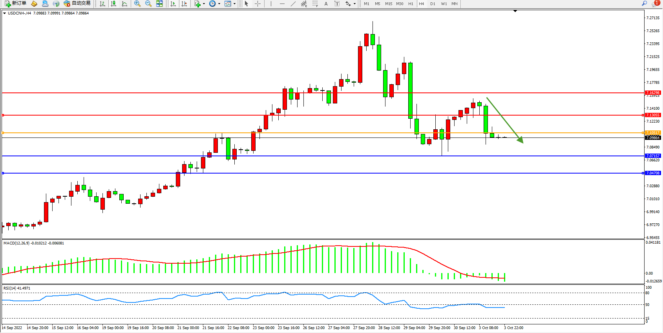Open the search magnifier icon
The image size is (663, 333).
point(644,4)
